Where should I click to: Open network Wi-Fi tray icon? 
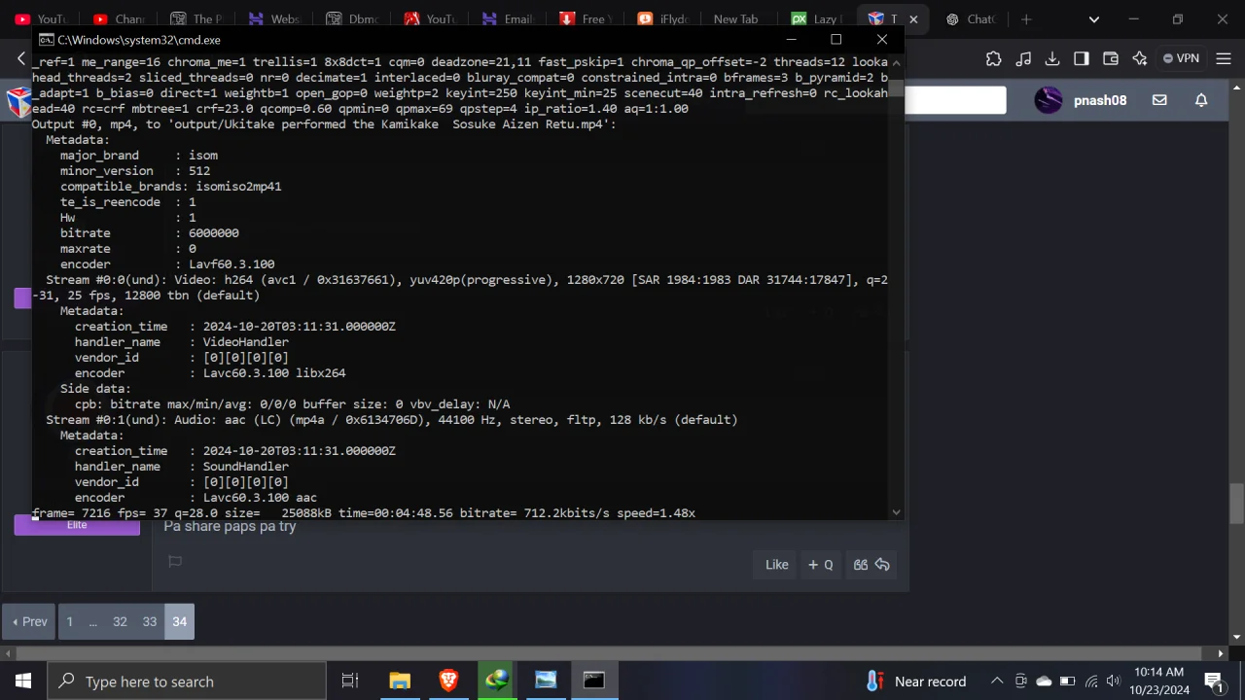click(x=1090, y=682)
